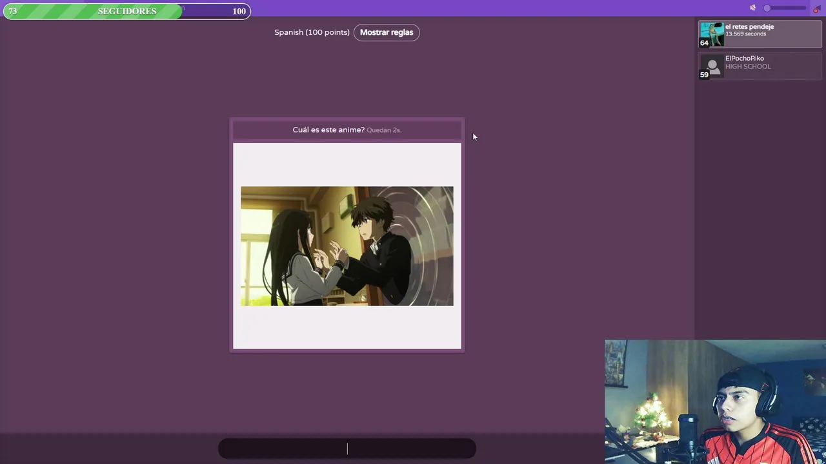Click the Spanish (100 points) label

click(312, 32)
